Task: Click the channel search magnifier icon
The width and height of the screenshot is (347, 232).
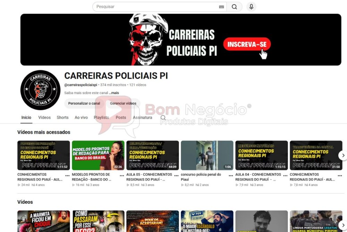Action: point(163,118)
